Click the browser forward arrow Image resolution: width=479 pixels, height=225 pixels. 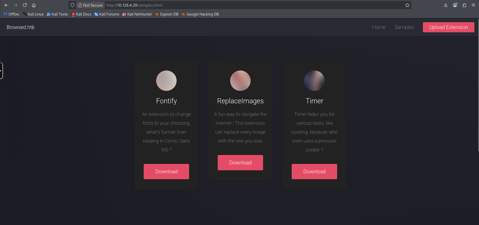pyautogui.click(x=16, y=5)
